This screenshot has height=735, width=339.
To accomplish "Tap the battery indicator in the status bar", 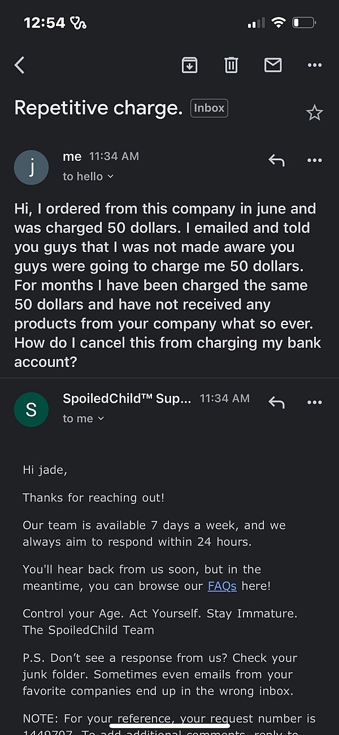I will 303,22.
